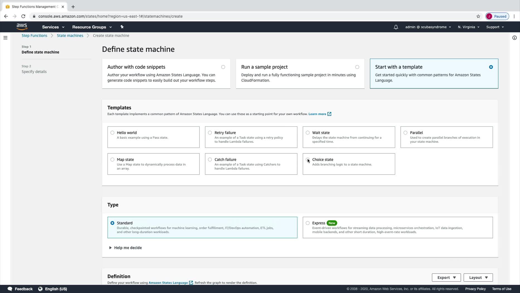Open the Services dropdown
This screenshot has width=520, height=293.
pyautogui.click(x=53, y=27)
